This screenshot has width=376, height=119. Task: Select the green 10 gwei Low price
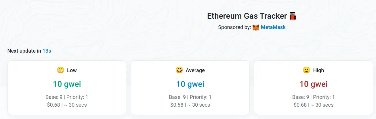tap(67, 84)
